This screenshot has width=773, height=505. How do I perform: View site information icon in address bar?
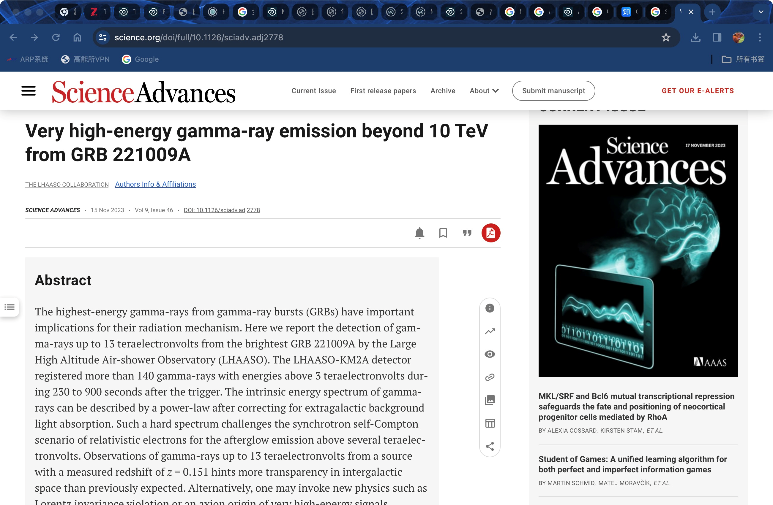point(103,38)
